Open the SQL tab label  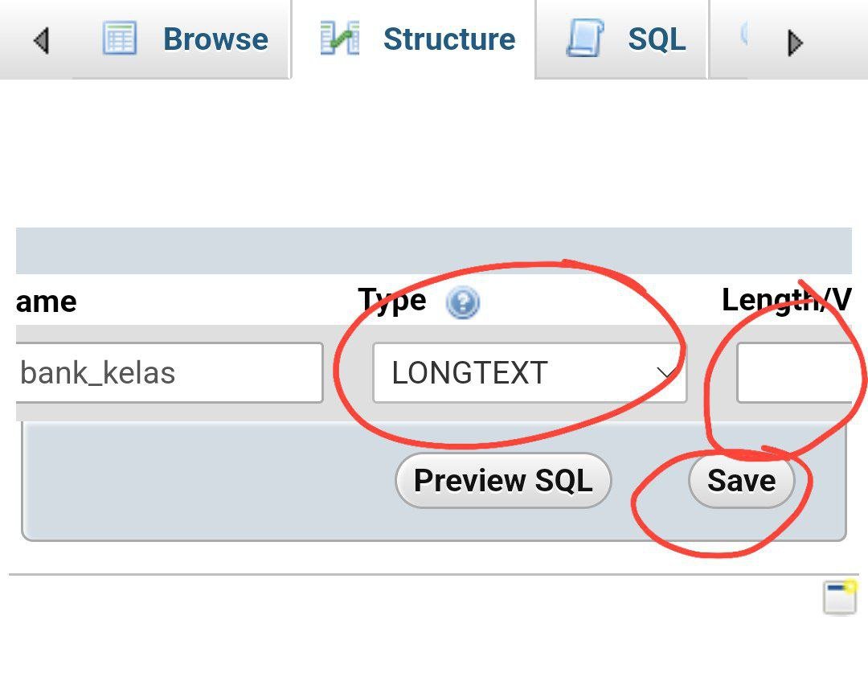click(x=657, y=39)
